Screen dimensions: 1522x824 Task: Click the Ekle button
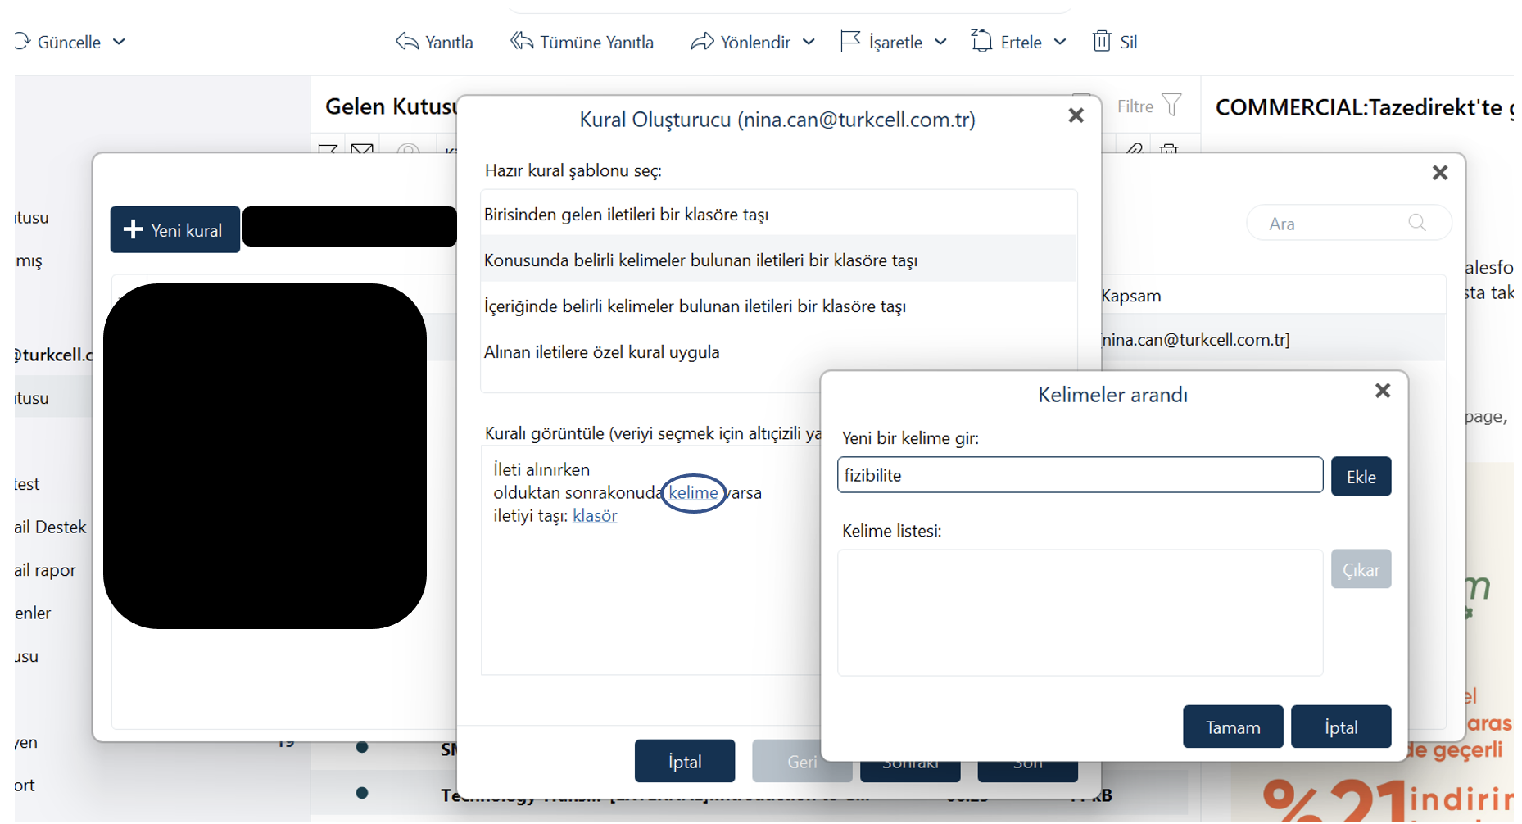pos(1361,476)
